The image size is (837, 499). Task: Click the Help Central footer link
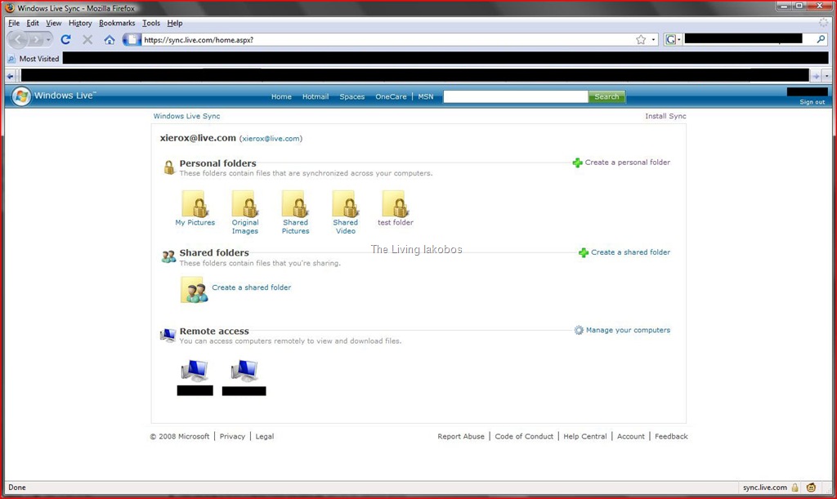(x=585, y=436)
